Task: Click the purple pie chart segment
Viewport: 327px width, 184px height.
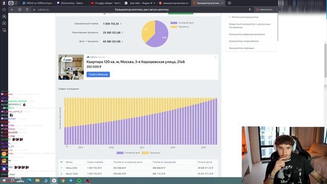Action: [159, 35]
